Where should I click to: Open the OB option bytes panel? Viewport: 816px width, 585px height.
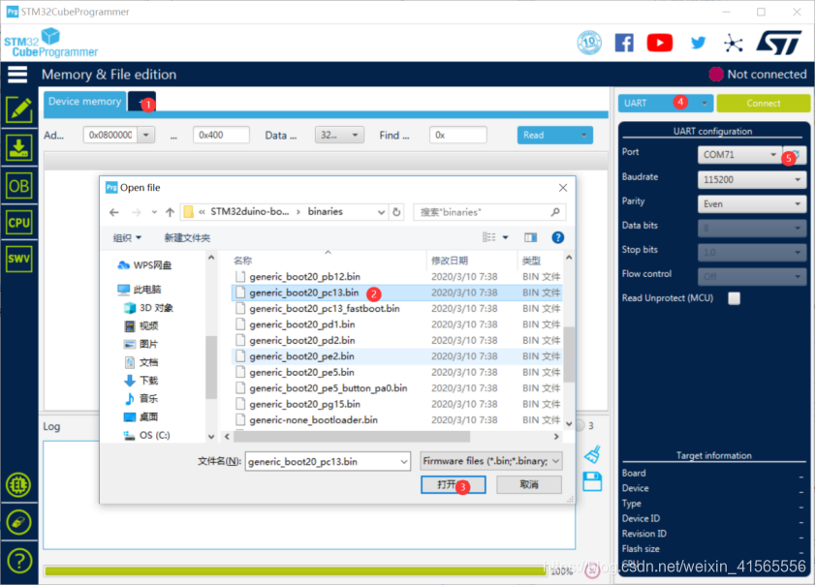19,186
